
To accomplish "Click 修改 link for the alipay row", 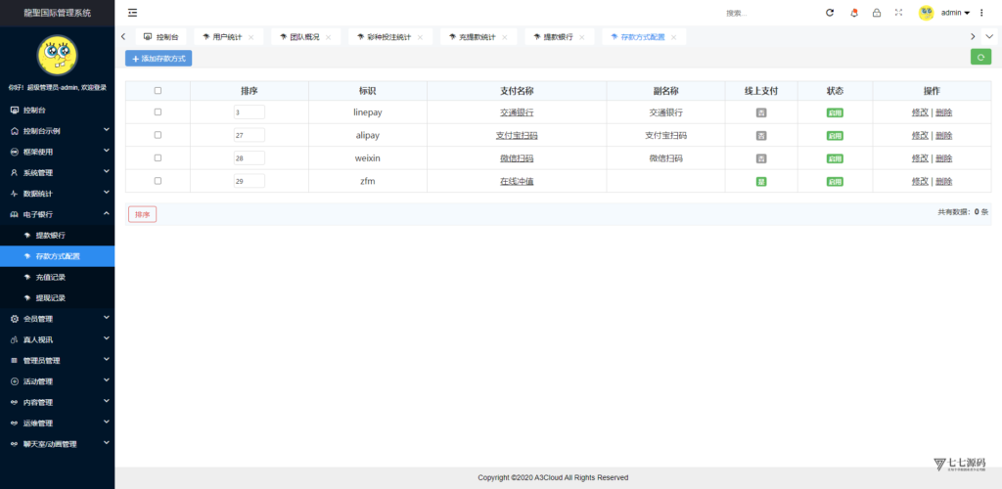I will (x=920, y=135).
